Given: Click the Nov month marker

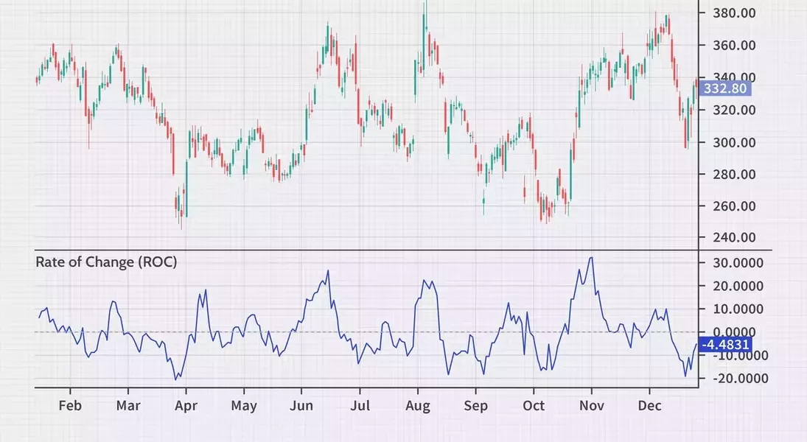Looking at the screenshot, I should [x=591, y=405].
